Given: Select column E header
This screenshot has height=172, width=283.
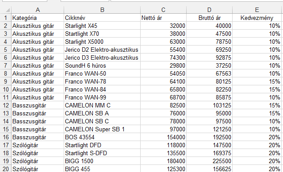Looking at the screenshot, I should coord(257,10).
